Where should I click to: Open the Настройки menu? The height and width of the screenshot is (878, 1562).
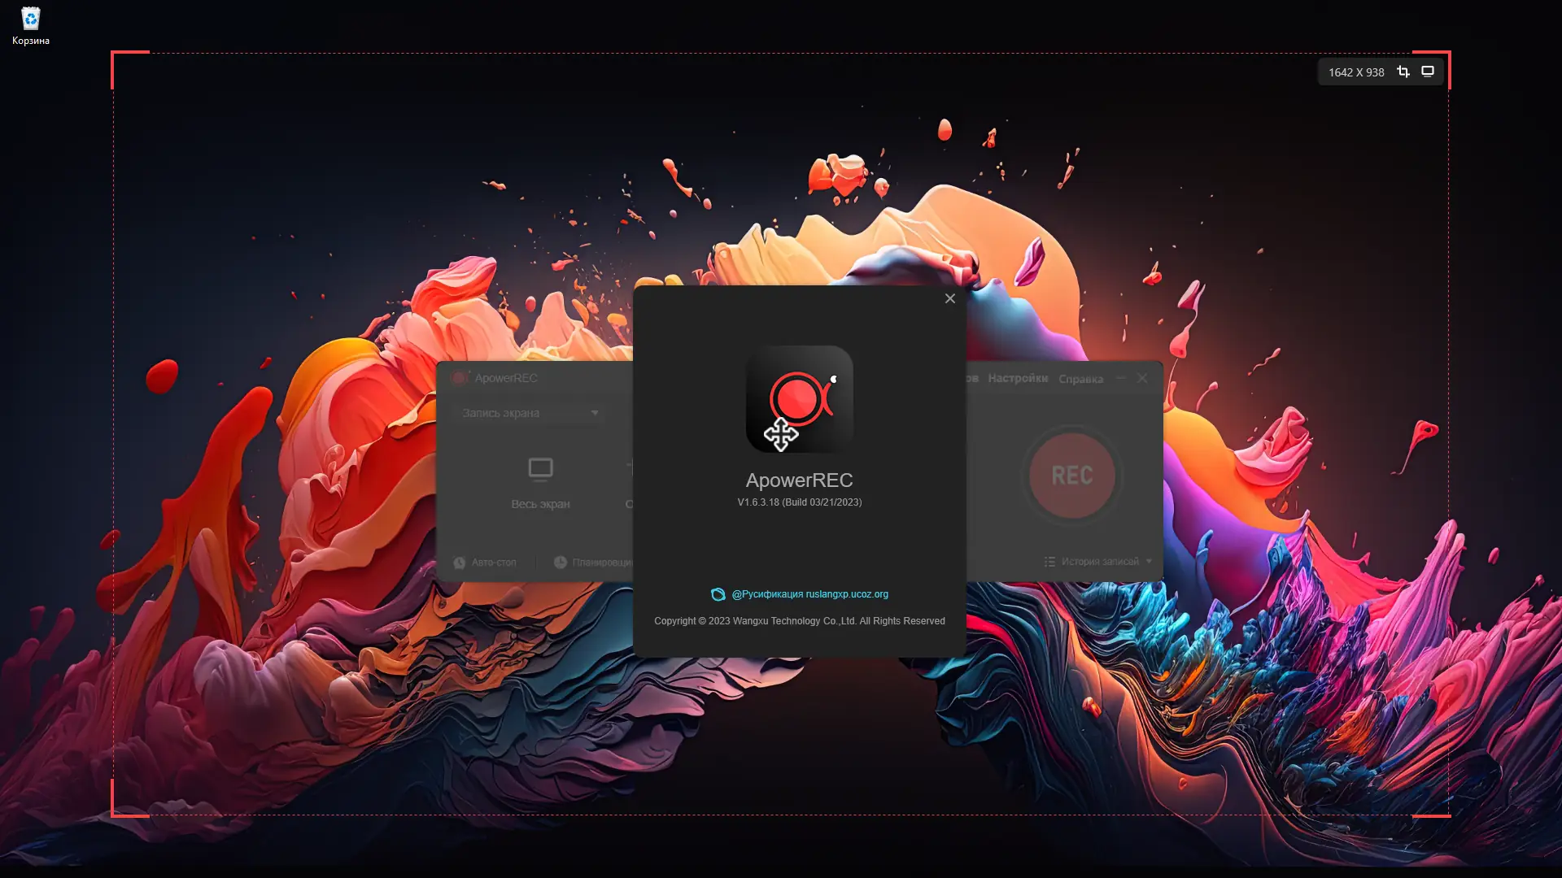coord(1018,378)
